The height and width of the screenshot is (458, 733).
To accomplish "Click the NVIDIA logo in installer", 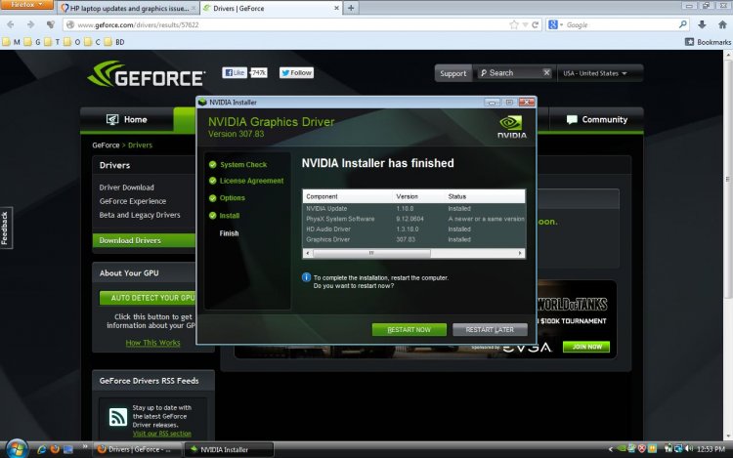I will point(511,127).
